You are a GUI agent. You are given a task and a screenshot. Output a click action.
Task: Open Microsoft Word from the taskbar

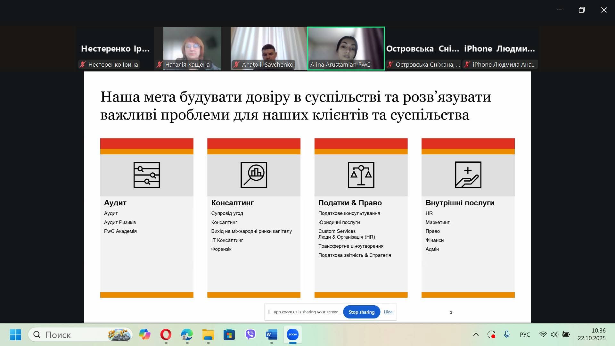click(x=271, y=335)
